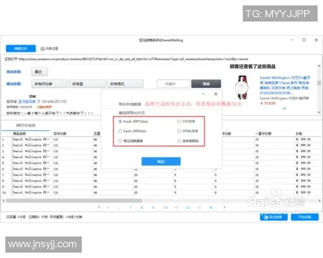323x258 pixels.
Task: Open the all stars filter dropdown
Action: (x=87, y=84)
